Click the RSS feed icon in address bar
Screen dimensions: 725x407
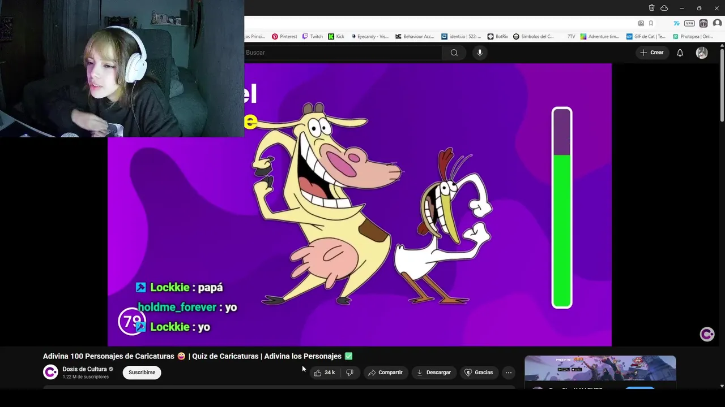(x=641, y=23)
